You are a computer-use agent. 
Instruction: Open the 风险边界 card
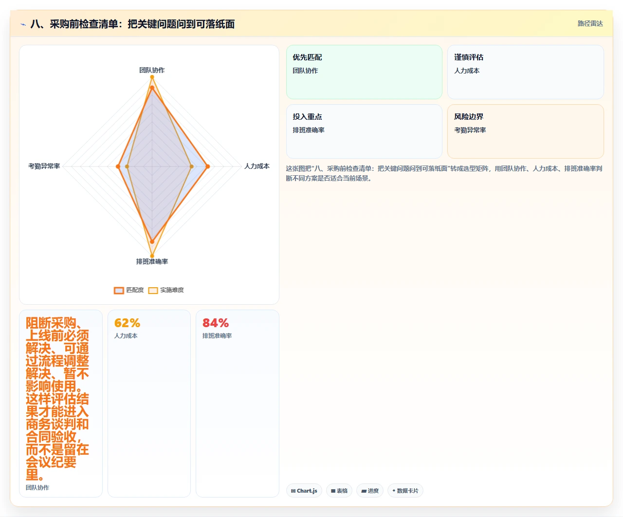(x=526, y=131)
